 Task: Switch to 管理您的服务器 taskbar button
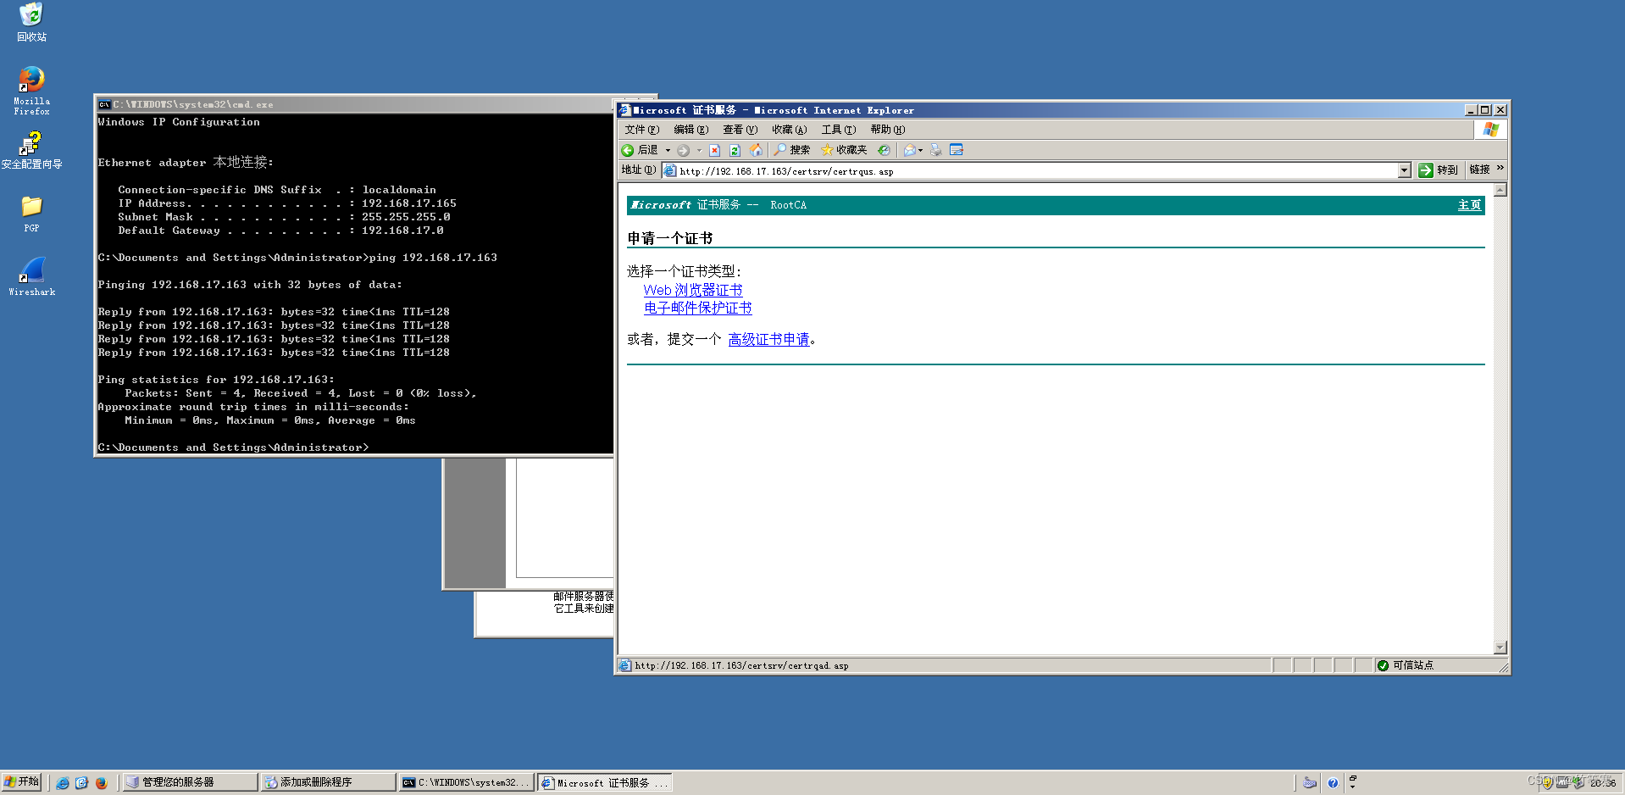tap(189, 782)
